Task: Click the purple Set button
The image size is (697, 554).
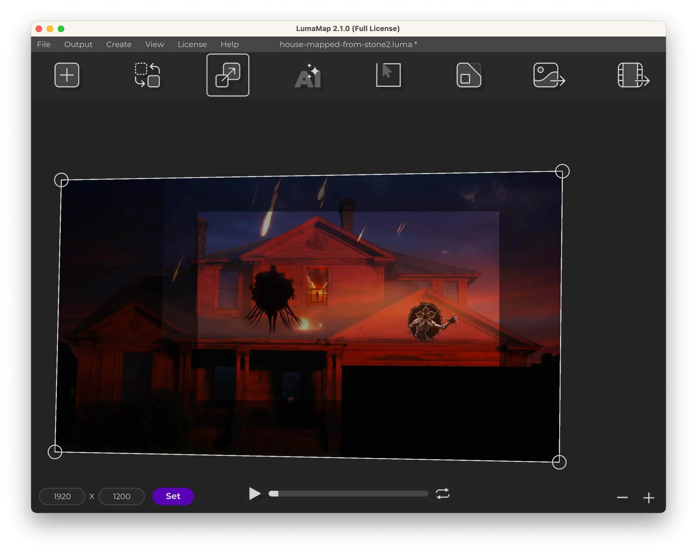Action: (173, 496)
